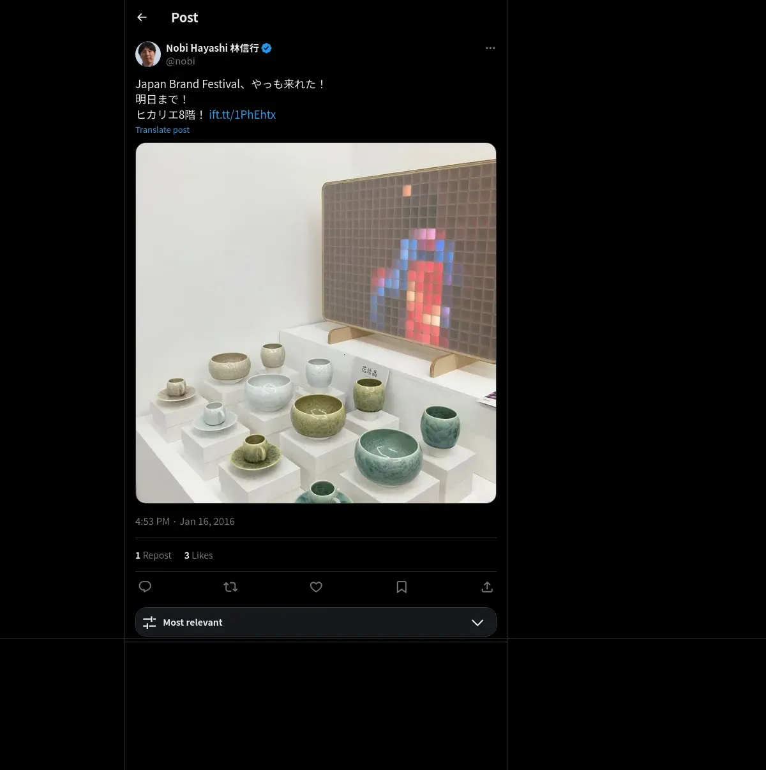This screenshot has width=766, height=770.
Task: Click the @nobi handle
Action: pyautogui.click(x=181, y=61)
